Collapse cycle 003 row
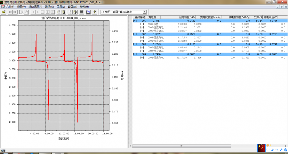This screenshot has width=288, height=154. click(x=135, y=44)
